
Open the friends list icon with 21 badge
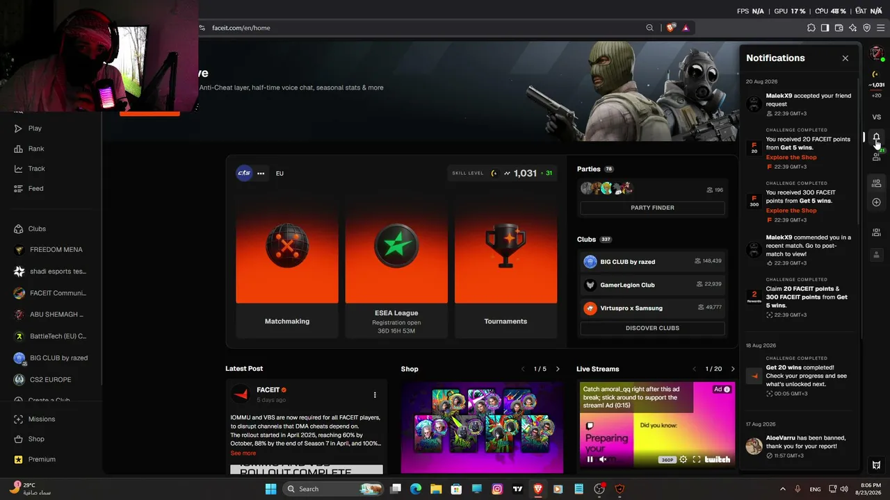tap(877, 156)
